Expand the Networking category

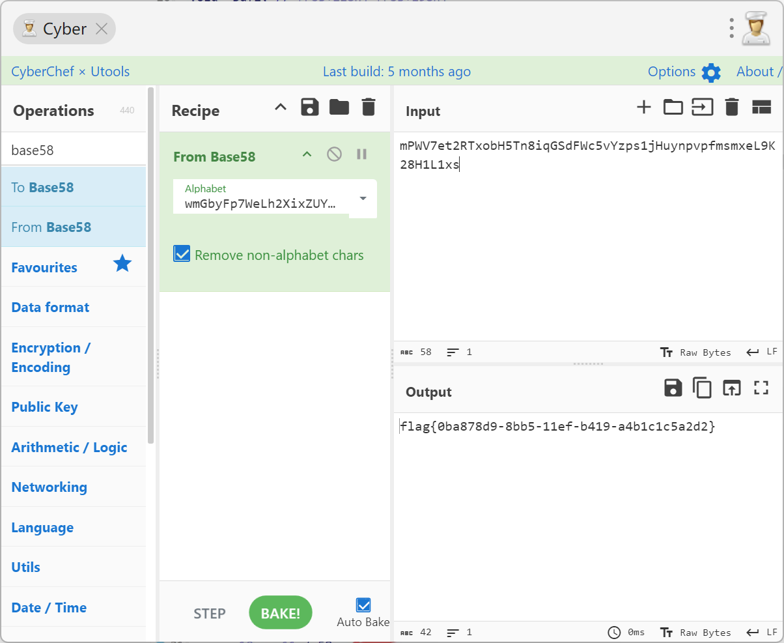(74, 487)
